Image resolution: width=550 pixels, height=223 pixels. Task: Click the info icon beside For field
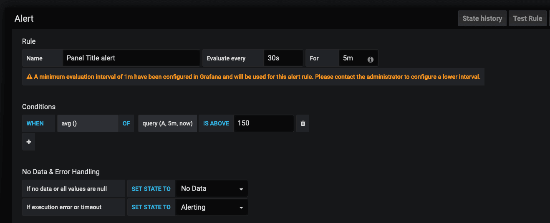[370, 59]
